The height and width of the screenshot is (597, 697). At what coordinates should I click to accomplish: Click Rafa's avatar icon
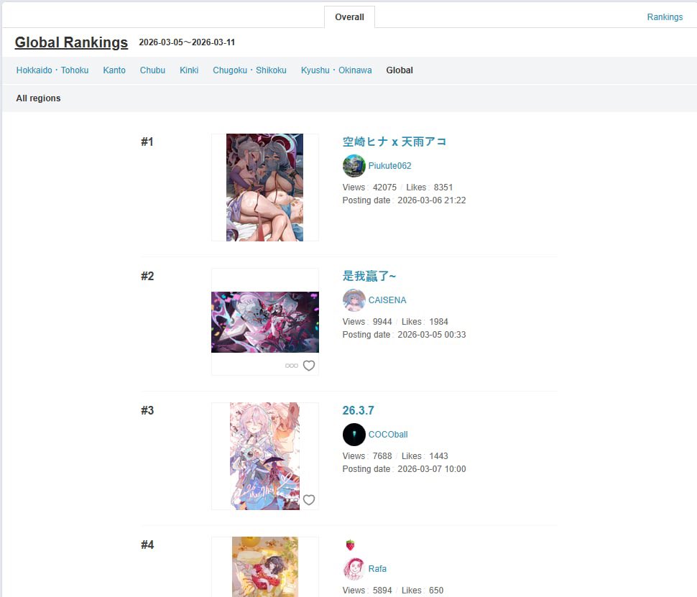click(354, 568)
